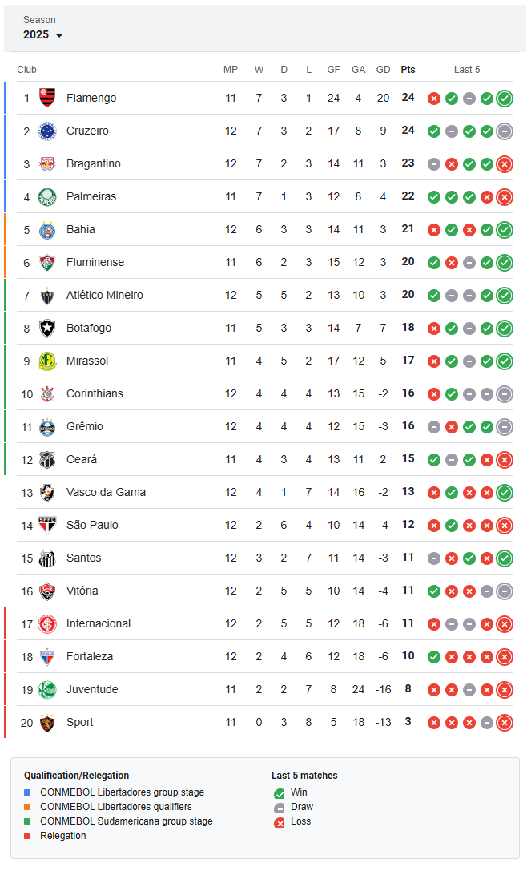531x871 pixels.
Task: Click the Flamengo club crest
Action: click(x=47, y=98)
